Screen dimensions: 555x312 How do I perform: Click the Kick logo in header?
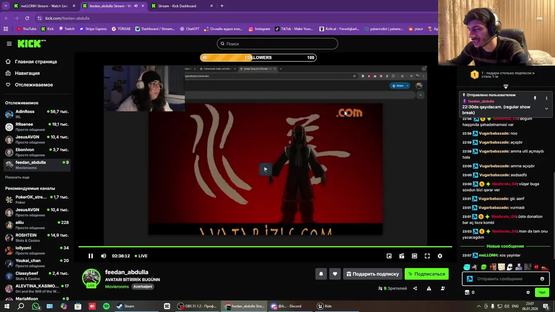click(x=31, y=43)
